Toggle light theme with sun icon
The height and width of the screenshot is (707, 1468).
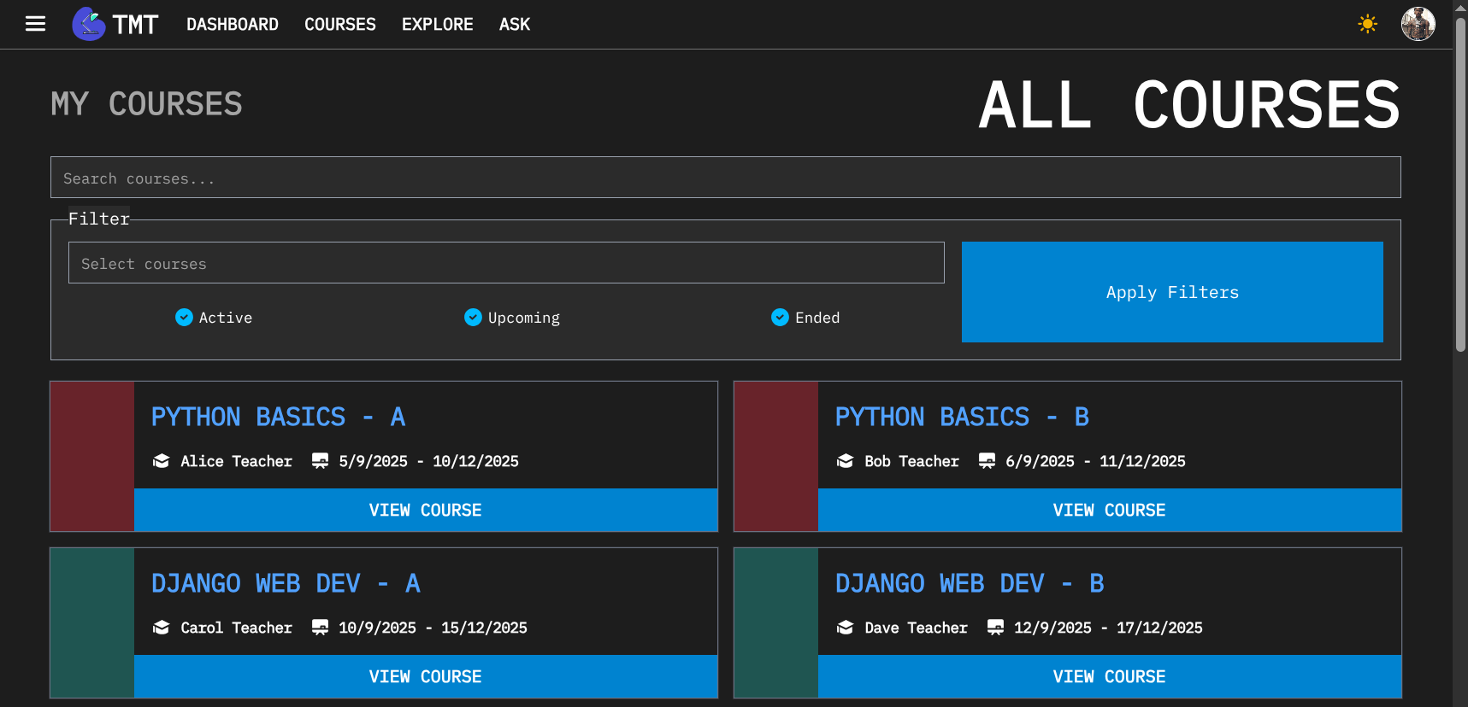click(1367, 24)
